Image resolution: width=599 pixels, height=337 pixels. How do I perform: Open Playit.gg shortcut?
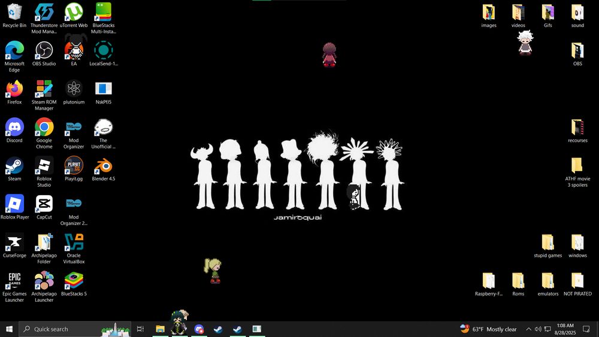(x=74, y=169)
